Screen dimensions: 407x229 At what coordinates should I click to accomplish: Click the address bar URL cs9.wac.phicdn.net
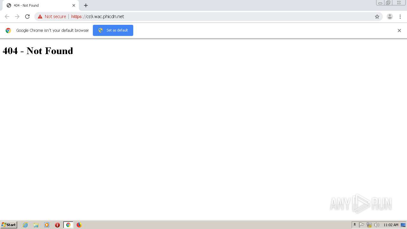pyautogui.click(x=98, y=17)
